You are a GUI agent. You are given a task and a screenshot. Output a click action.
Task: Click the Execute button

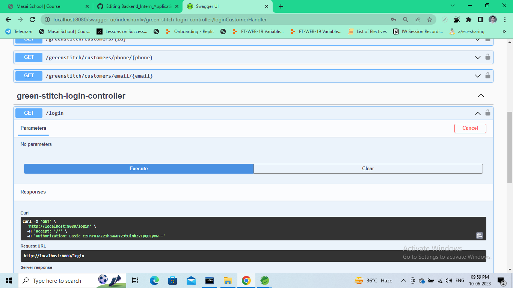[139, 168]
